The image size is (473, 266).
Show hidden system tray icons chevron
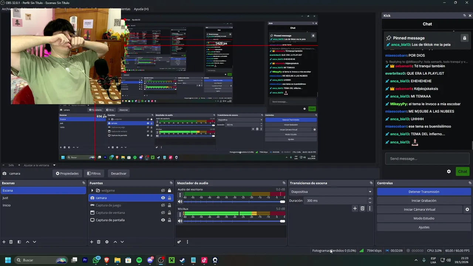[416, 260]
